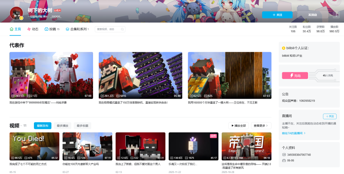344x174 pixels.
Task: Click the LV6 level badge
Action: click(57, 10)
